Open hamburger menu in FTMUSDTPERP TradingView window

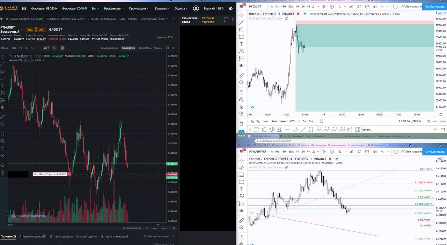coord(242,152)
